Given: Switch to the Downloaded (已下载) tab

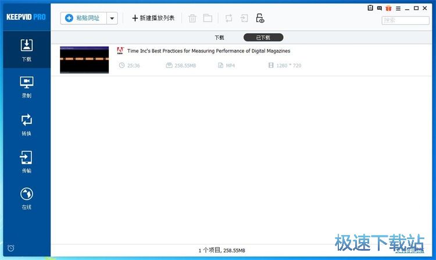Looking at the screenshot, I should 263,38.
